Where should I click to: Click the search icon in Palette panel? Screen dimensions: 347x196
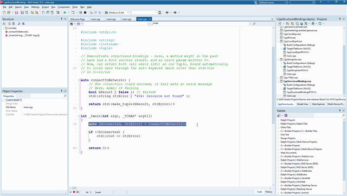343,116
